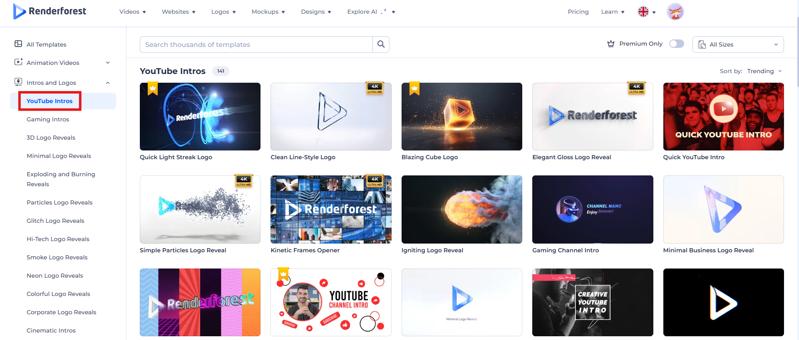
Task: Select Neon Logo Reveals category
Action: pyautogui.click(x=55, y=276)
